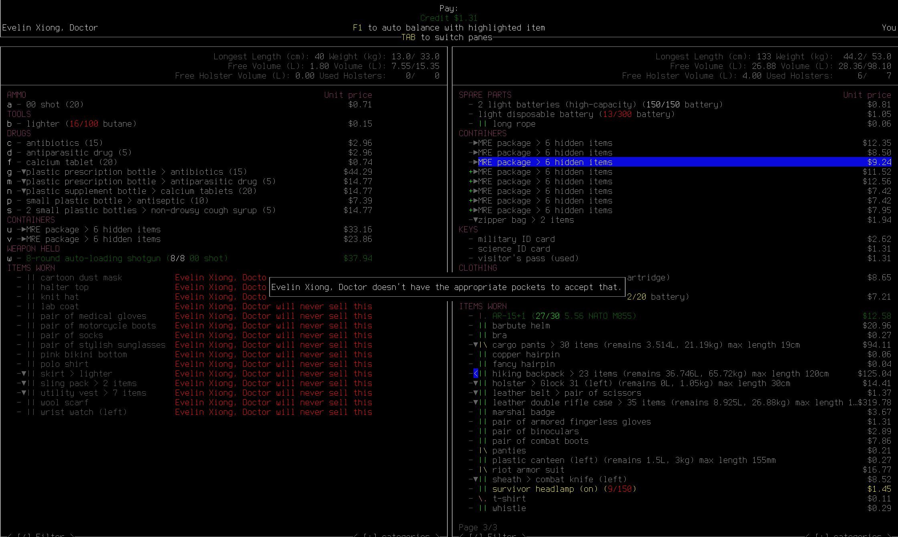Toggle selection of $12.56 MRE package
898x537 pixels.
(471, 181)
